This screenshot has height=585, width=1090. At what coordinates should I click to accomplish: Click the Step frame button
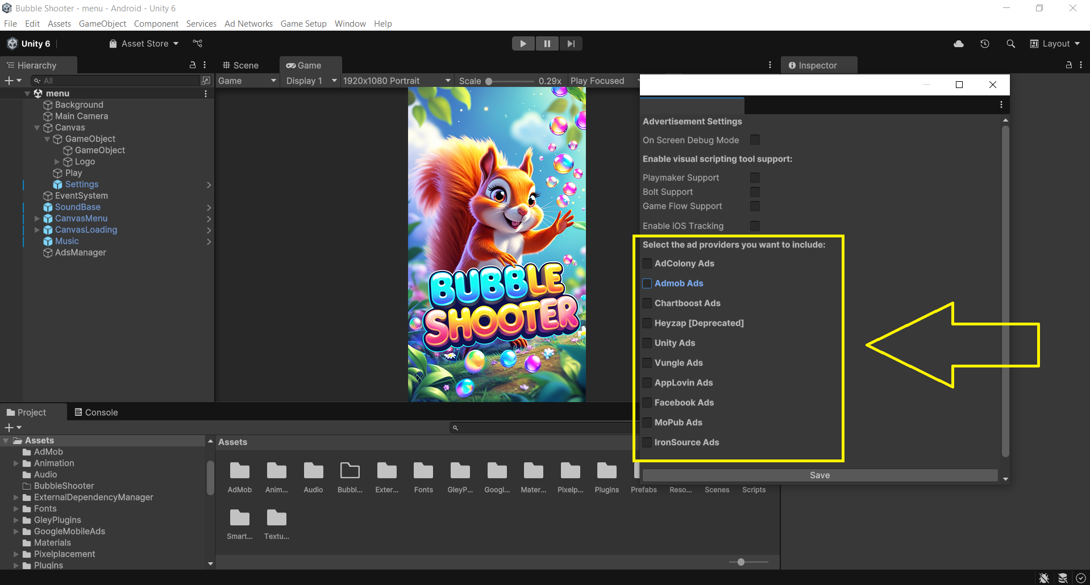(571, 43)
